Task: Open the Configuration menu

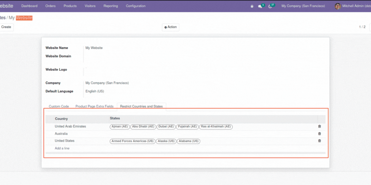Action: [136, 6]
